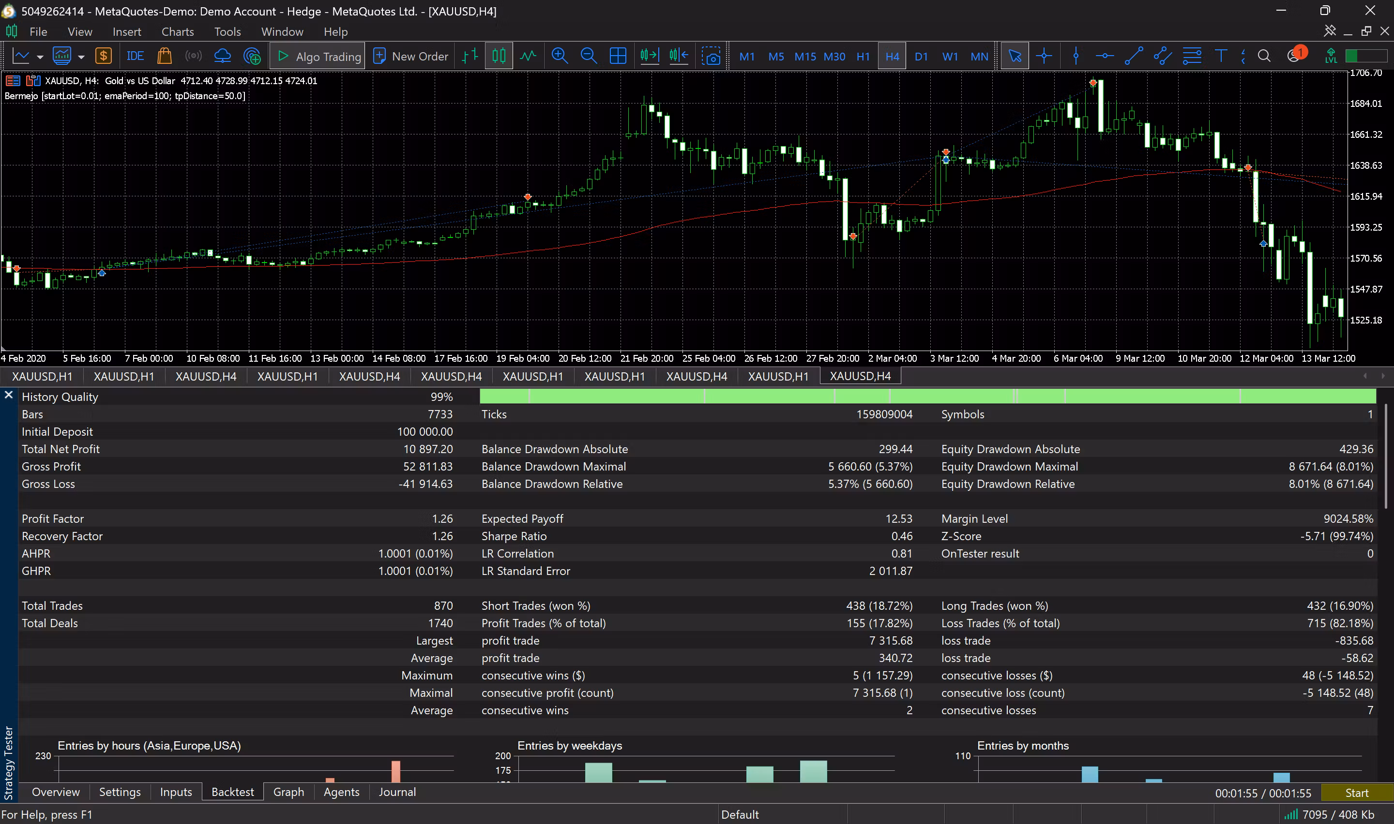
Task: Expand more drawing tools chevron
Action: [x=1243, y=56]
